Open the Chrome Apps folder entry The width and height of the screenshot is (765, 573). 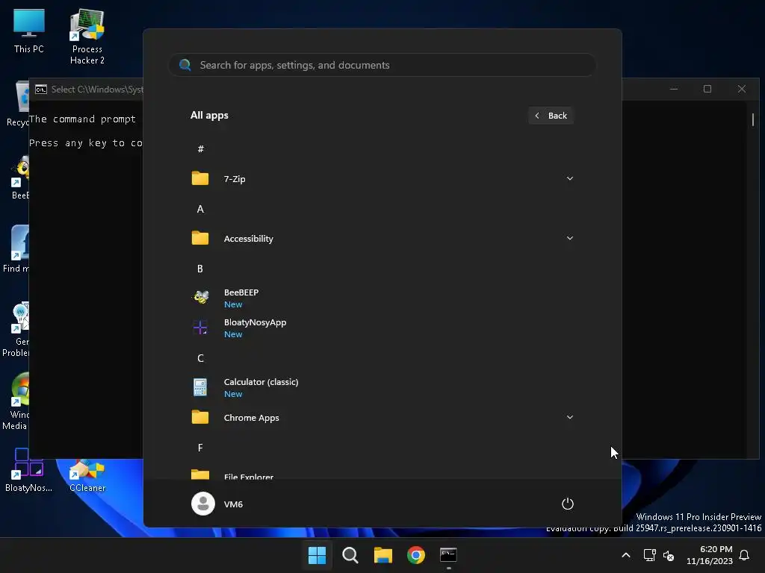[x=382, y=418]
